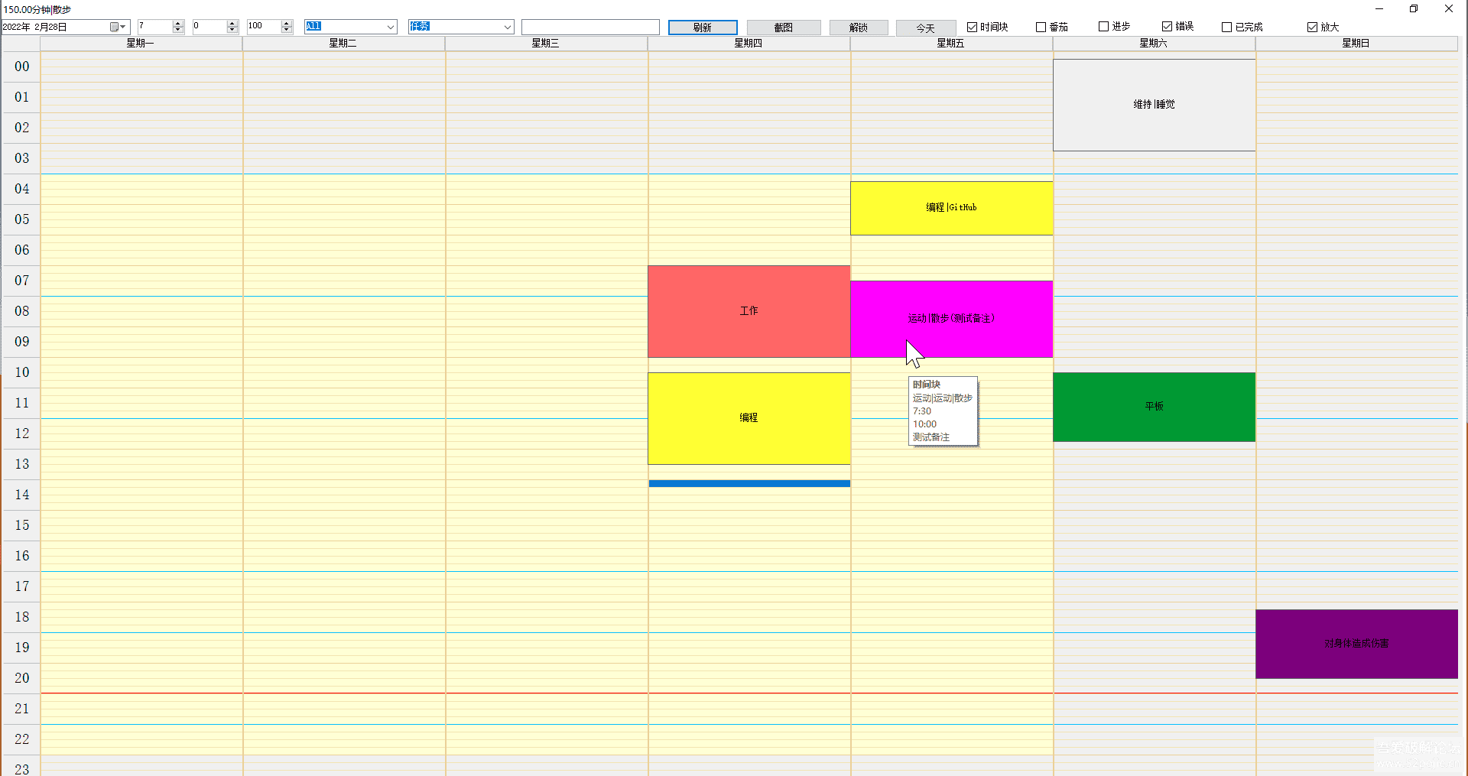Jump to today with the 今天 button

click(926, 28)
